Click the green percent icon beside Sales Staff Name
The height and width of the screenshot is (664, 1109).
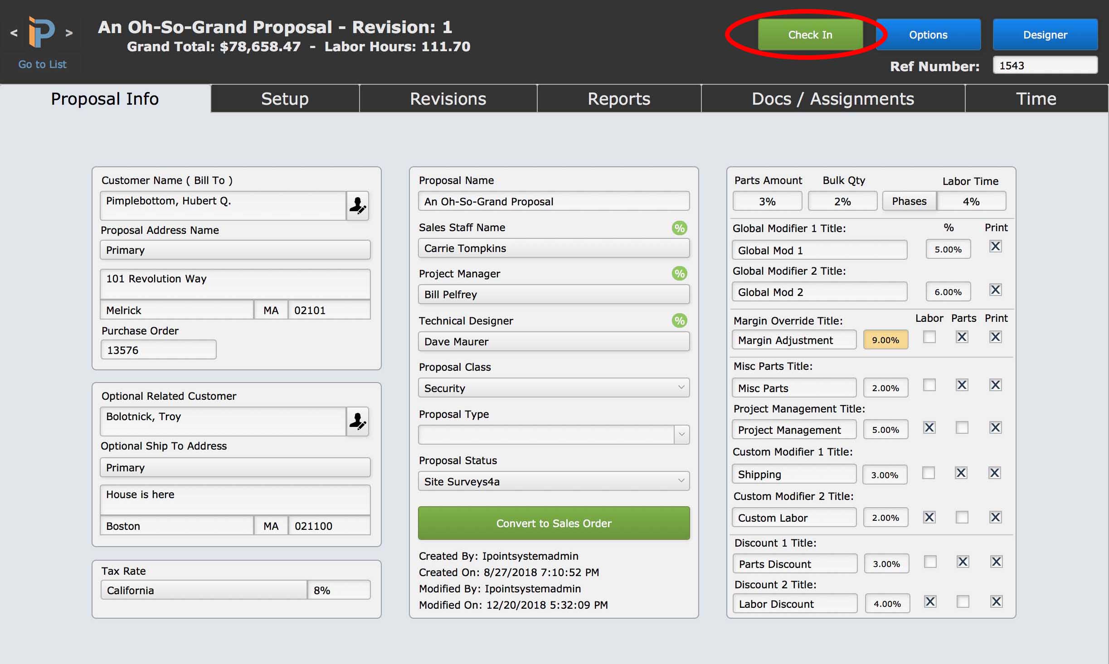pyautogui.click(x=680, y=228)
